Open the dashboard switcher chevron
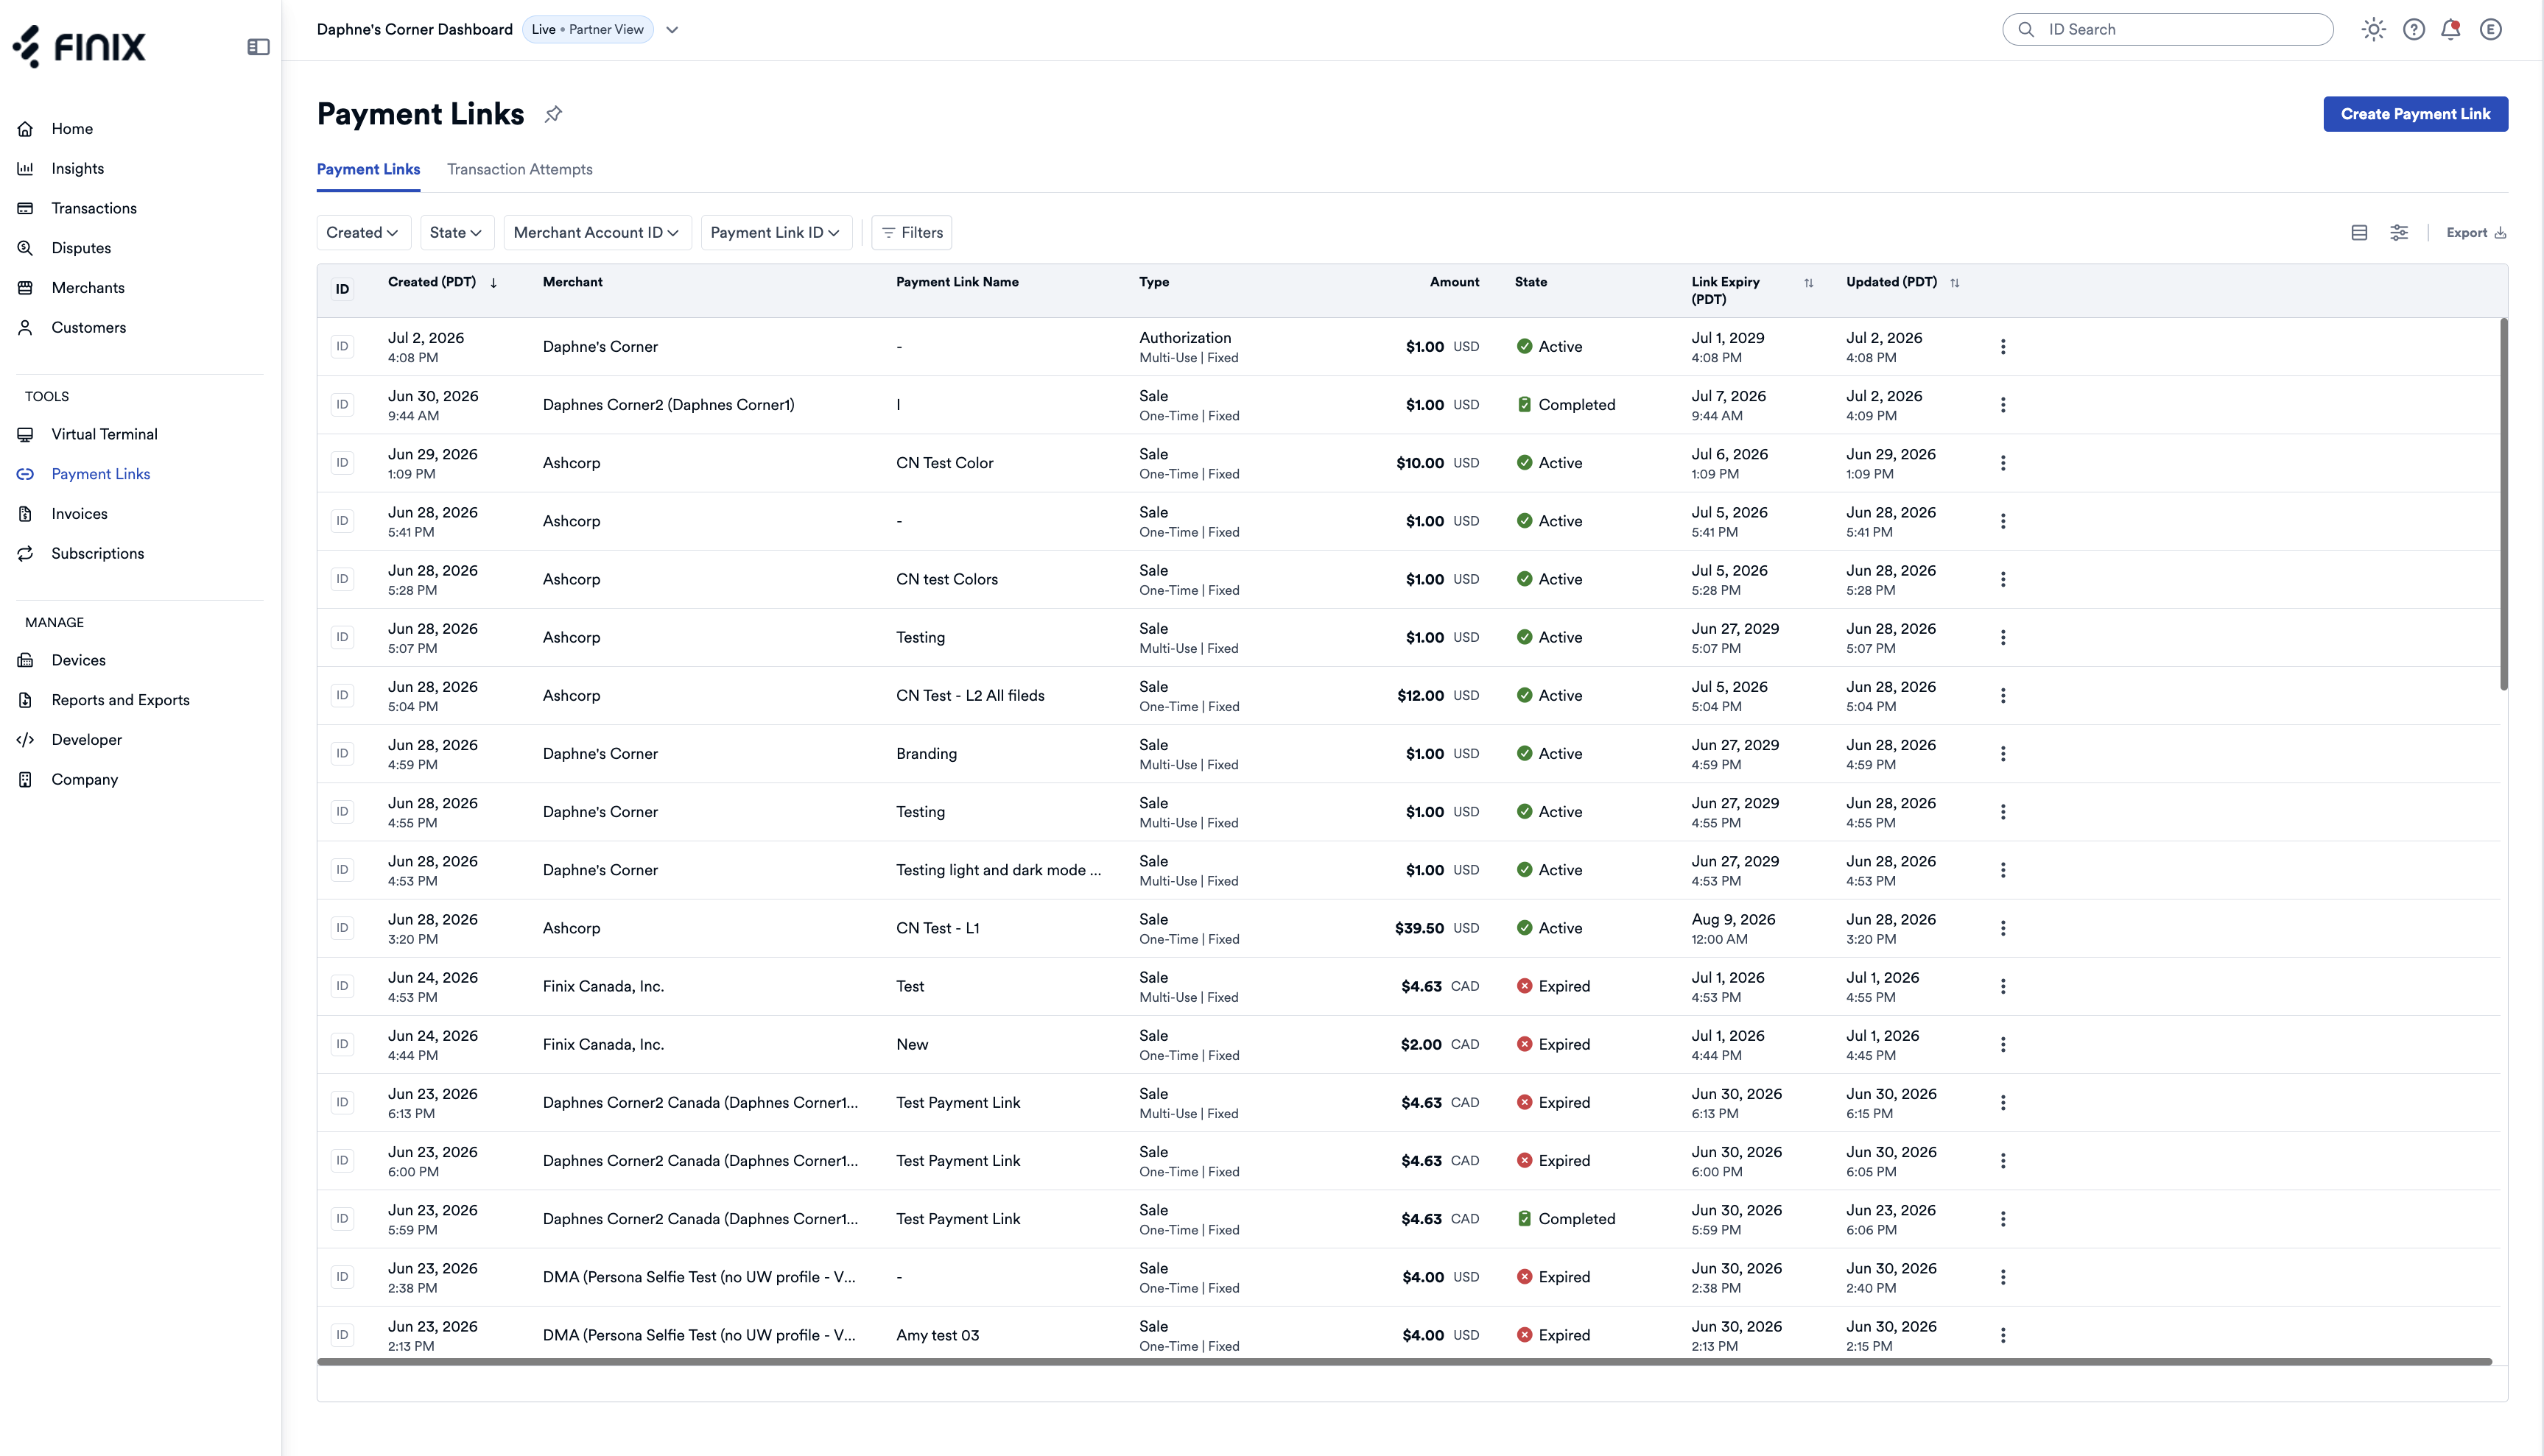2544x1456 pixels. pyautogui.click(x=672, y=30)
